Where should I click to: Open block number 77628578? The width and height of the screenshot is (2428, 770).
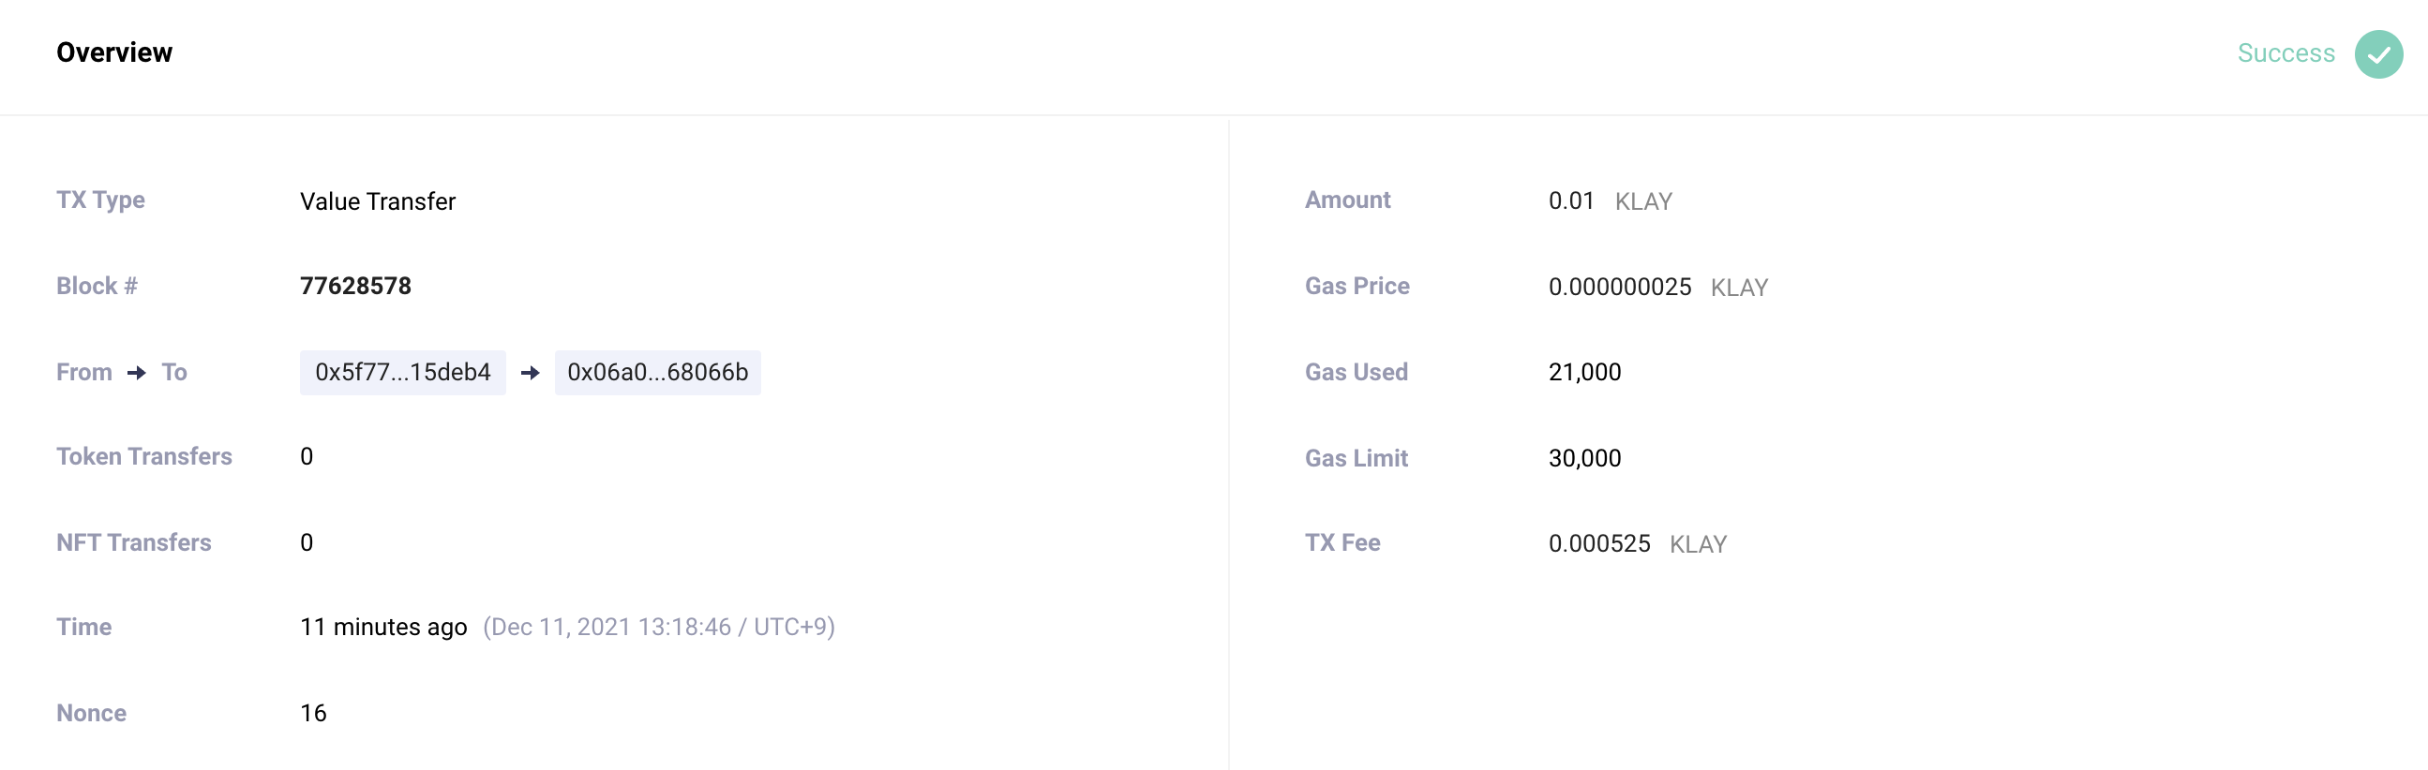pos(355,286)
